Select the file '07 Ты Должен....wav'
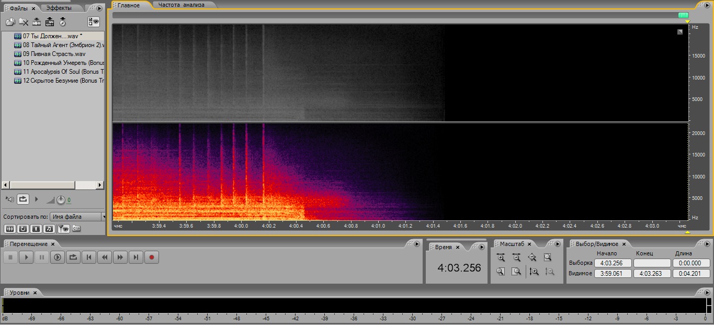This screenshot has width=714, height=325. (x=52, y=36)
